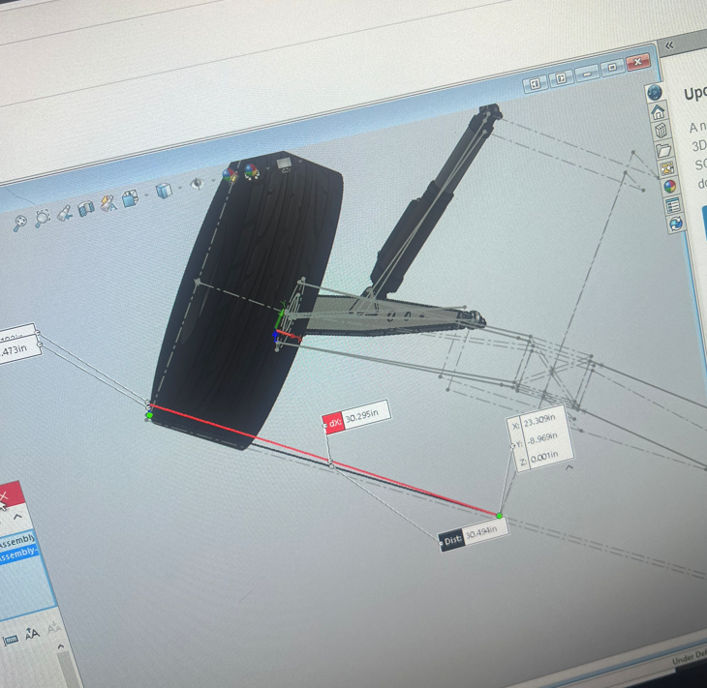The image size is (707, 688).
Task: Click the View Orientation cube icon
Action: [x=130, y=198]
